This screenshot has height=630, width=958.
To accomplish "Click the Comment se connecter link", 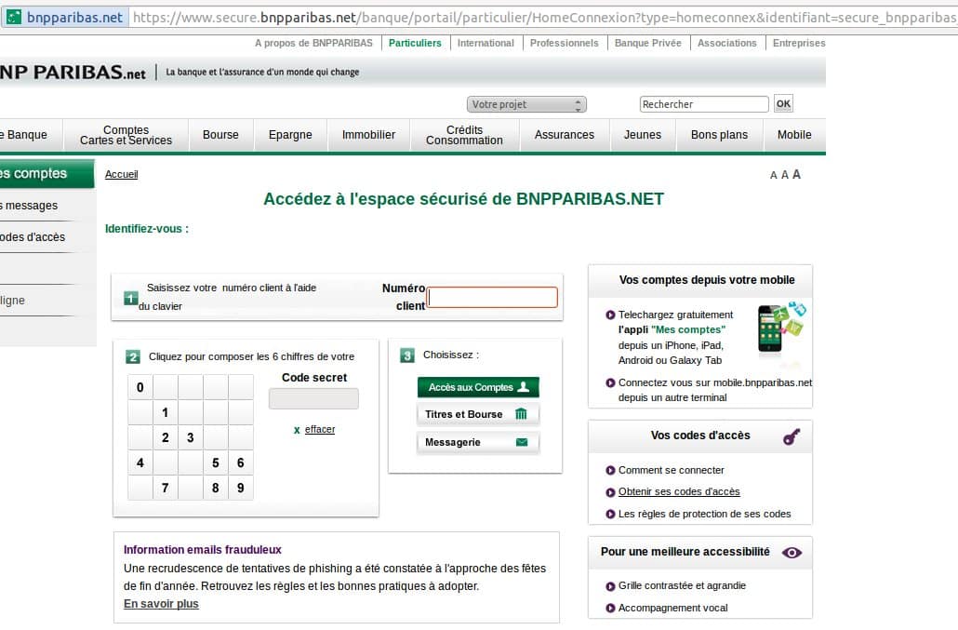I will pos(671,471).
